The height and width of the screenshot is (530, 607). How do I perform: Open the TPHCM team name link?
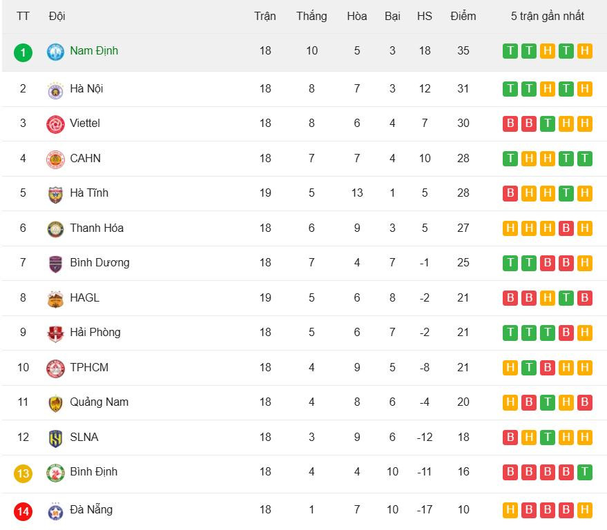[x=89, y=367]
